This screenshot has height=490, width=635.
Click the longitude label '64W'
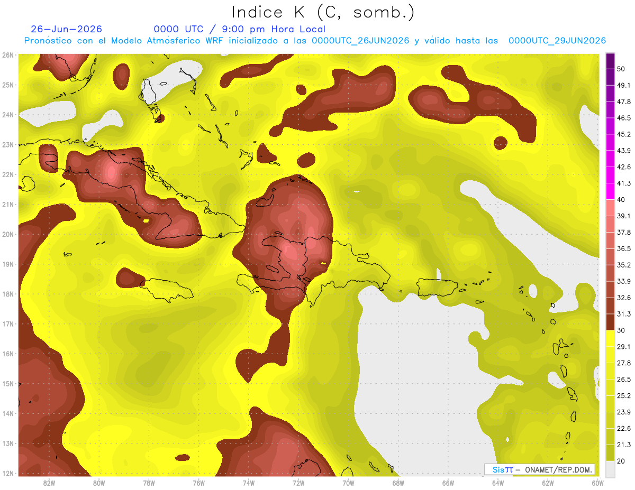(x=498, y=483)
